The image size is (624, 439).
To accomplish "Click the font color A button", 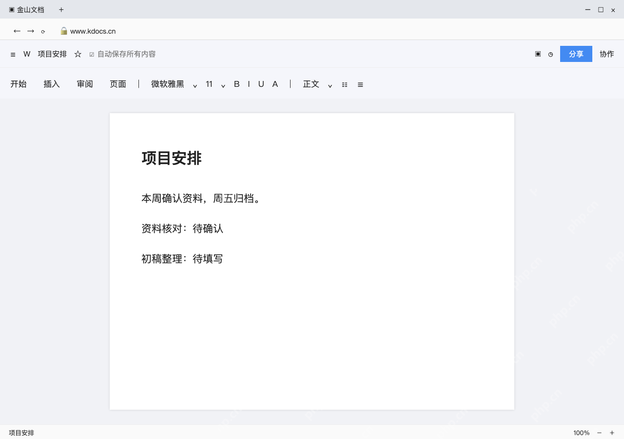I will [x=275, y=84].
